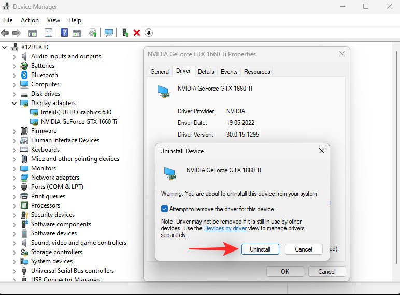The width and height of the screenshot is (400, 295).
Task: Select the Bluetooth icon in the device tree
Action: click(x=24, y=75)
